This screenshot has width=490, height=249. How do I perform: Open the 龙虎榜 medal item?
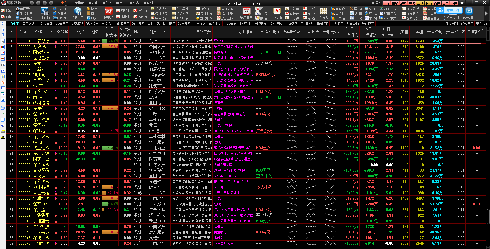click(x=204, y=18)
